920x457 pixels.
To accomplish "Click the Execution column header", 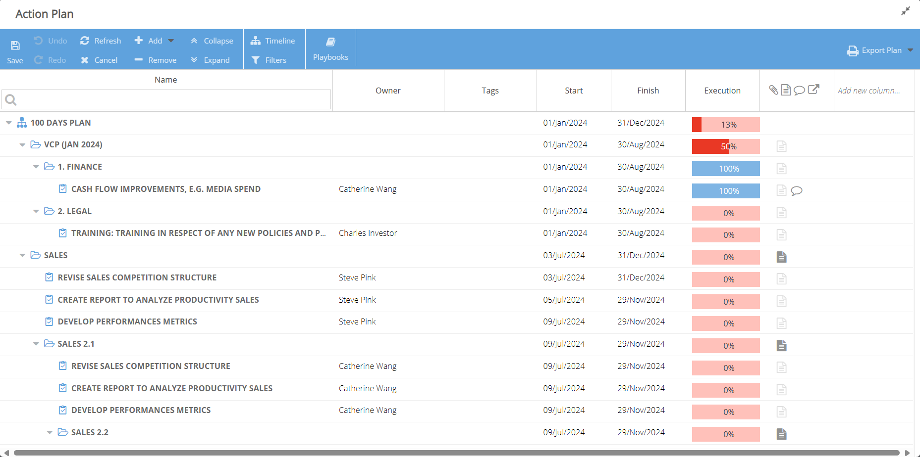I will (722, 91).
